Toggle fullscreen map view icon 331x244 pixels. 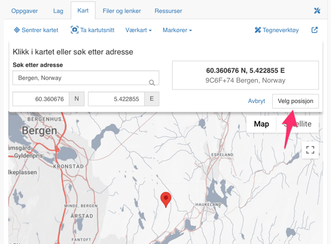[310, 150]
